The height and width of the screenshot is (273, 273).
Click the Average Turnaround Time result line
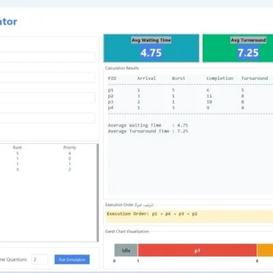click(x=148, y=131)
